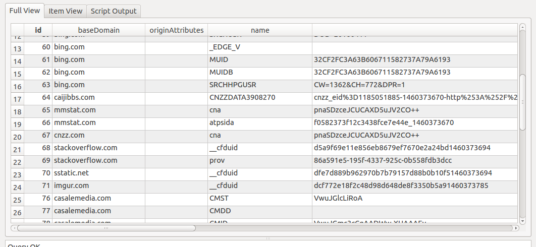Select the CNZZDATA3908270 cell
The height and width of the screenshot is (247, 536).
260,98
